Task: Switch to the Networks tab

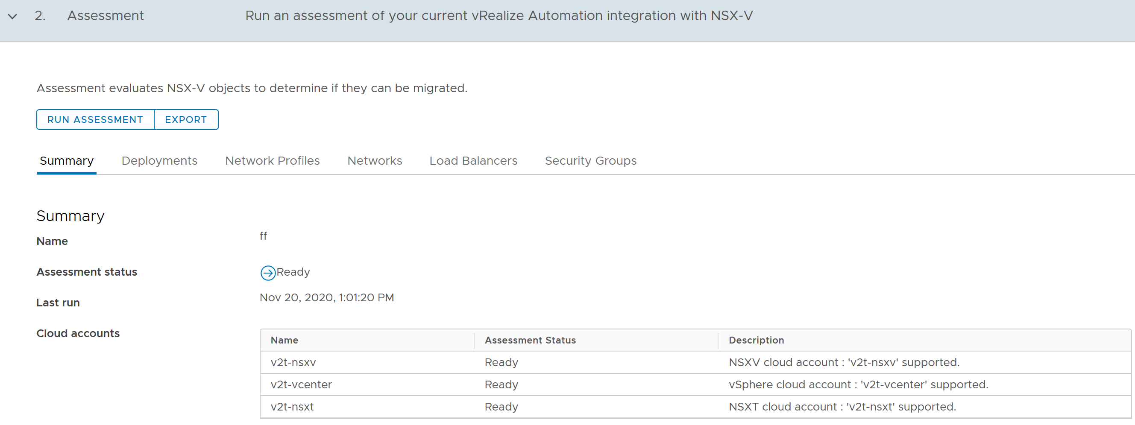Action: [x=375, y=161]
